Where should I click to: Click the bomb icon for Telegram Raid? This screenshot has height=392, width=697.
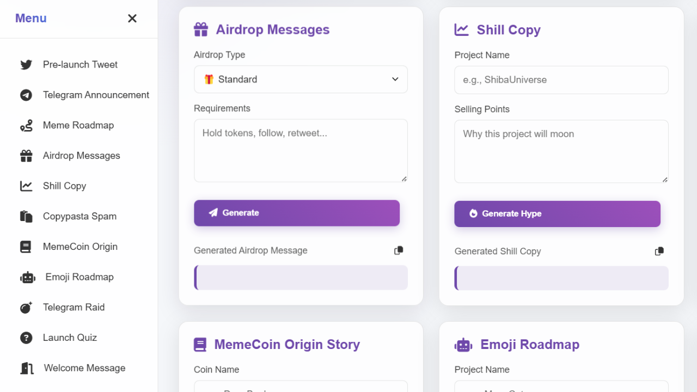tap(26, 308)
